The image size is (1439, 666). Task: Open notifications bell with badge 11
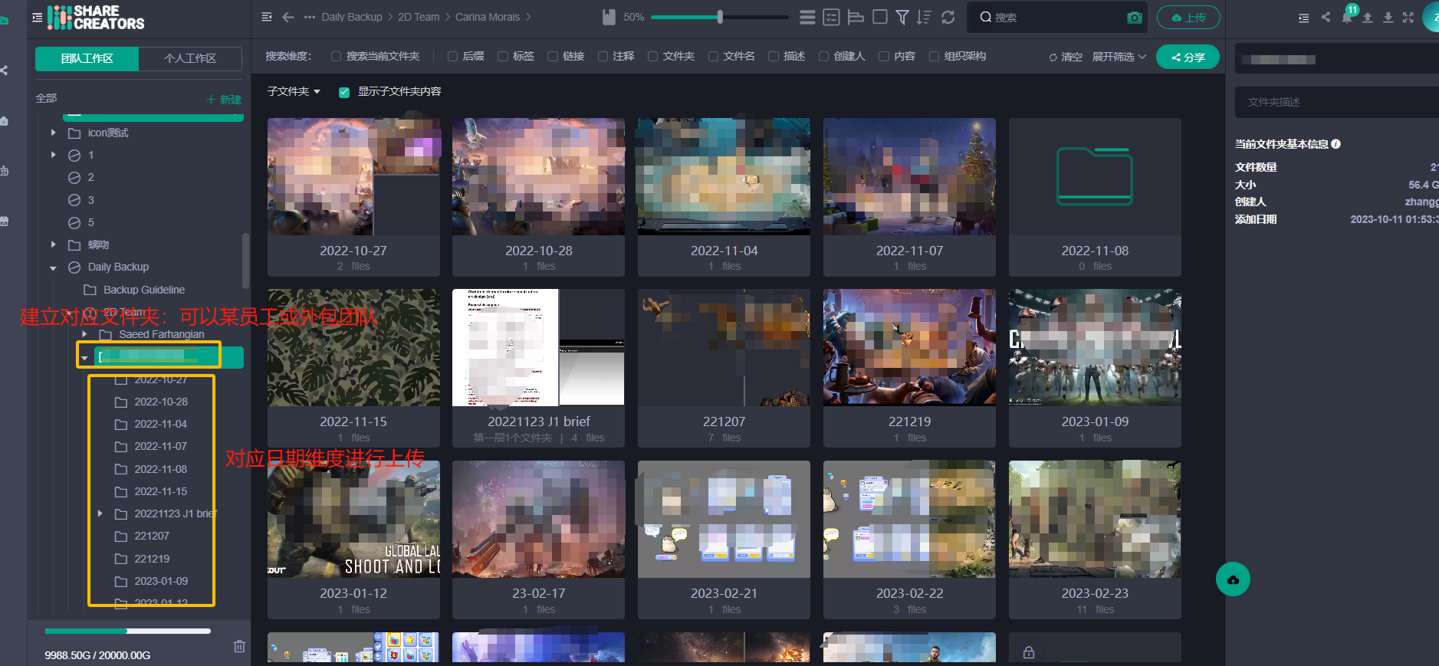[1347, 17]
